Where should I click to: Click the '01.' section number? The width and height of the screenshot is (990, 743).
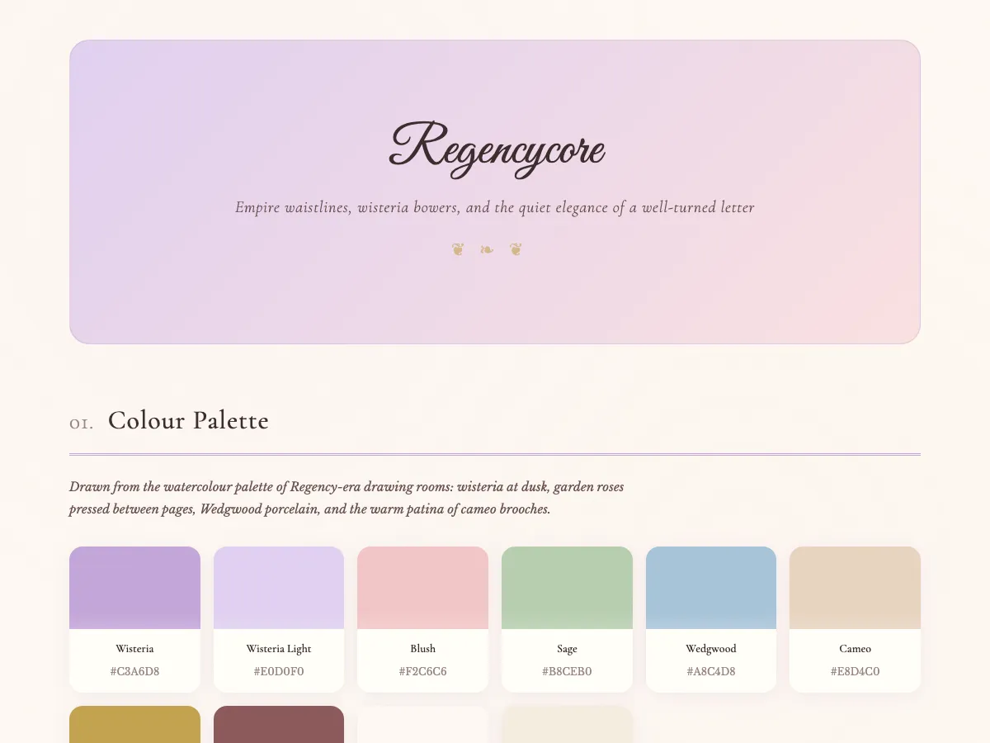[81, 423]
